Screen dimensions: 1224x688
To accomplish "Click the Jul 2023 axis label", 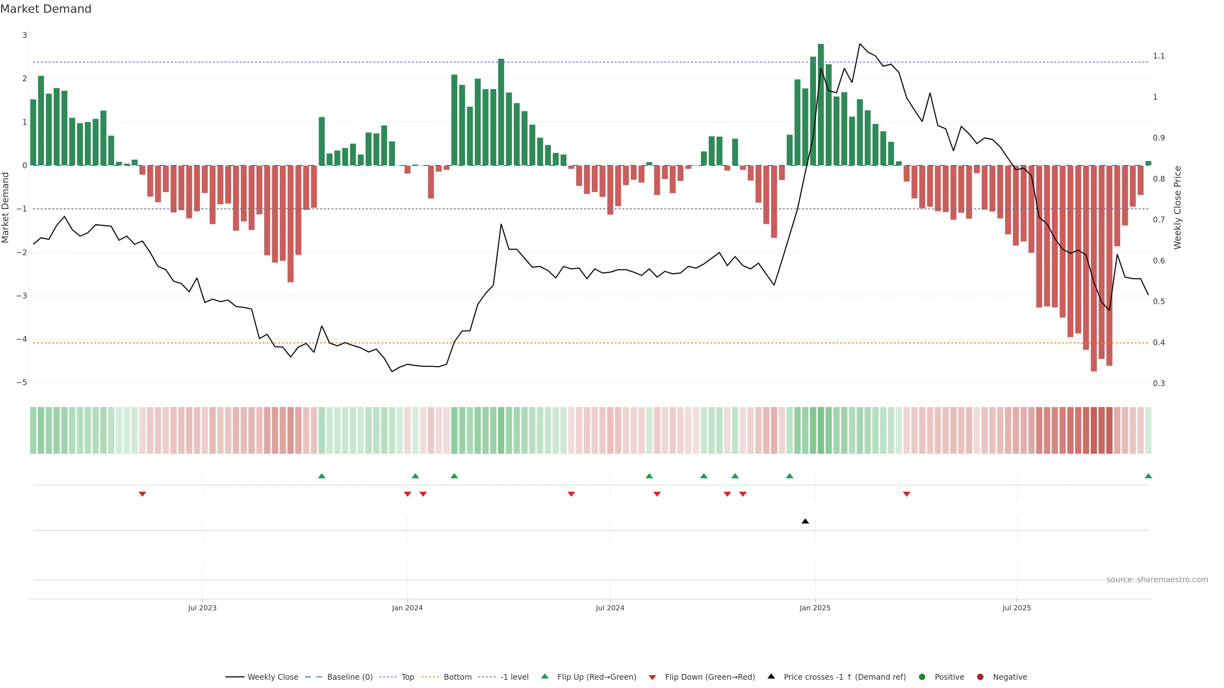I will click(x=202, y=608).
